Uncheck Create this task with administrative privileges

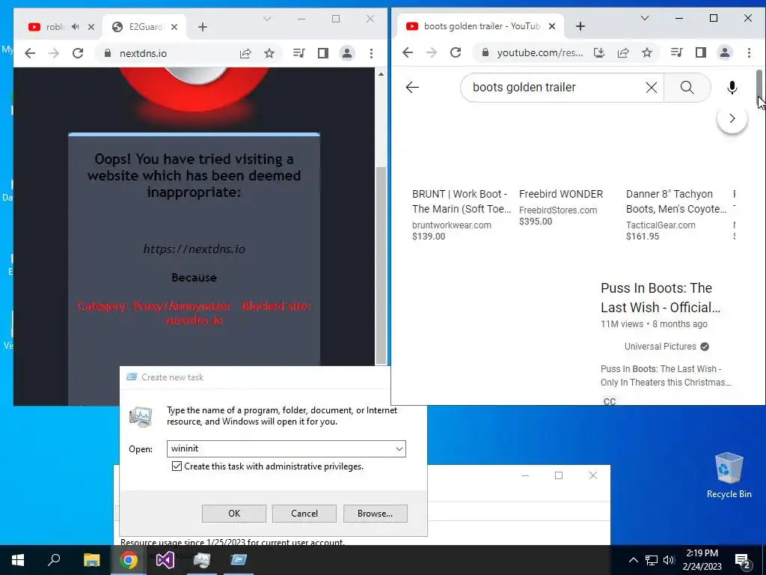coord(177,466)
